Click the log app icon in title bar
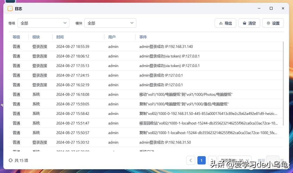This screenshot has width=293, height=173. [10, 8]
